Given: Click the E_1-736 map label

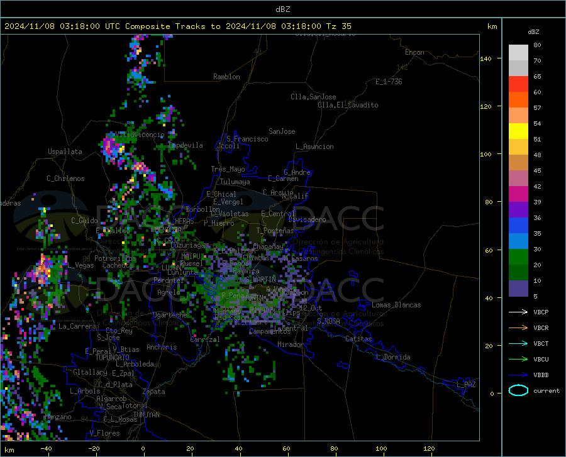Looking at the screenshot, I should 389,82.
